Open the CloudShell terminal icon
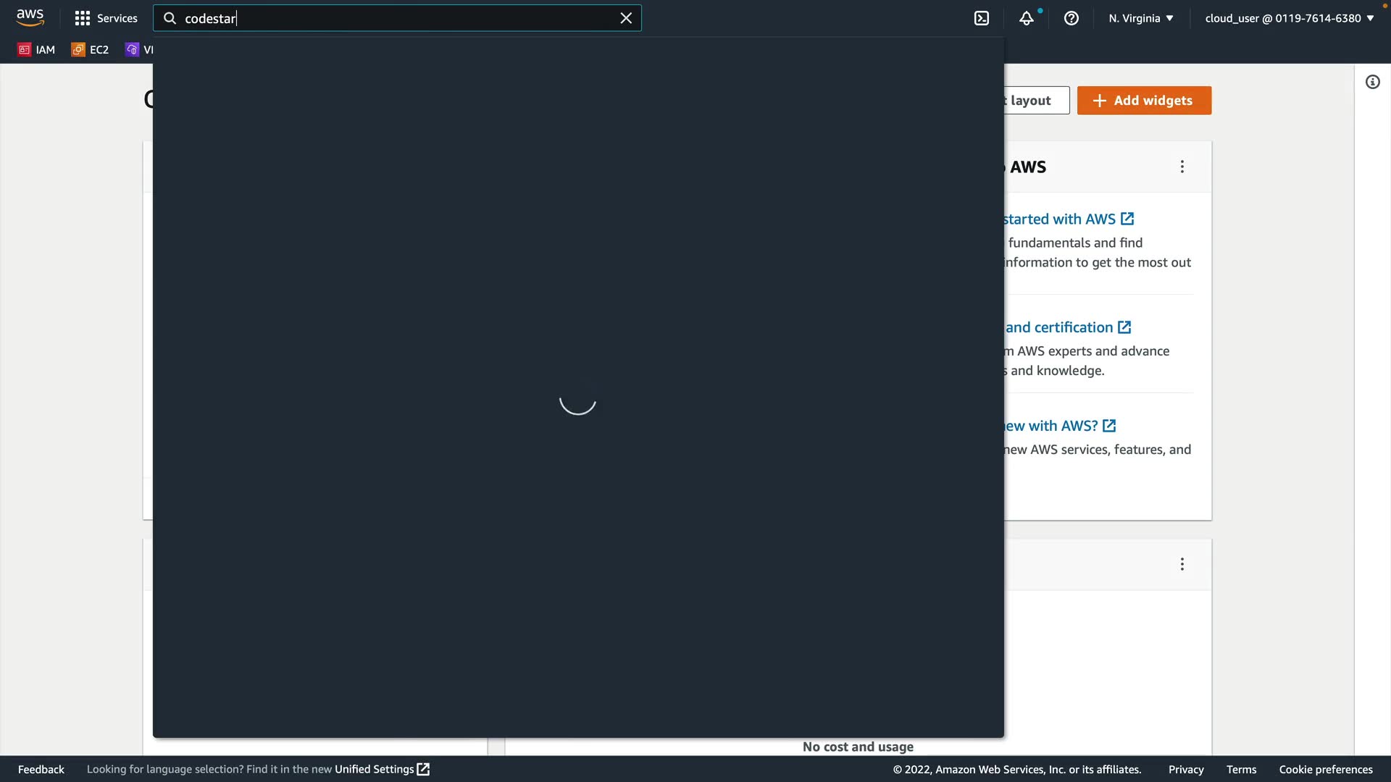Screen dimensions: 1391x782 tap(982, 18)
